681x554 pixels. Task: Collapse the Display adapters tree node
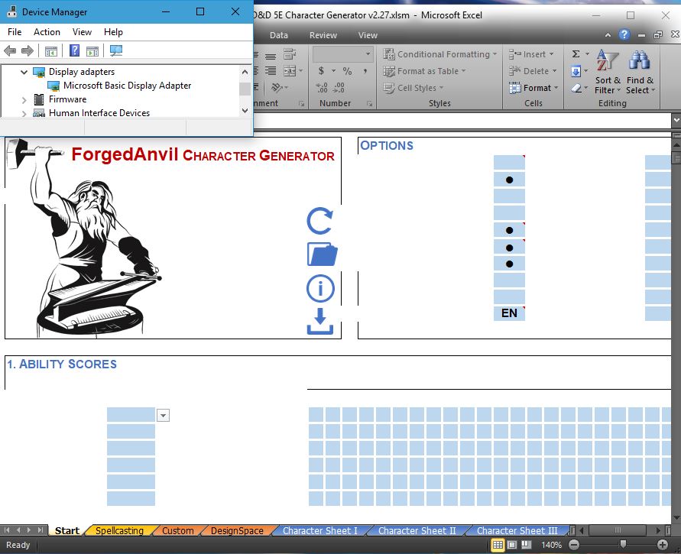[x=24, y=72]
